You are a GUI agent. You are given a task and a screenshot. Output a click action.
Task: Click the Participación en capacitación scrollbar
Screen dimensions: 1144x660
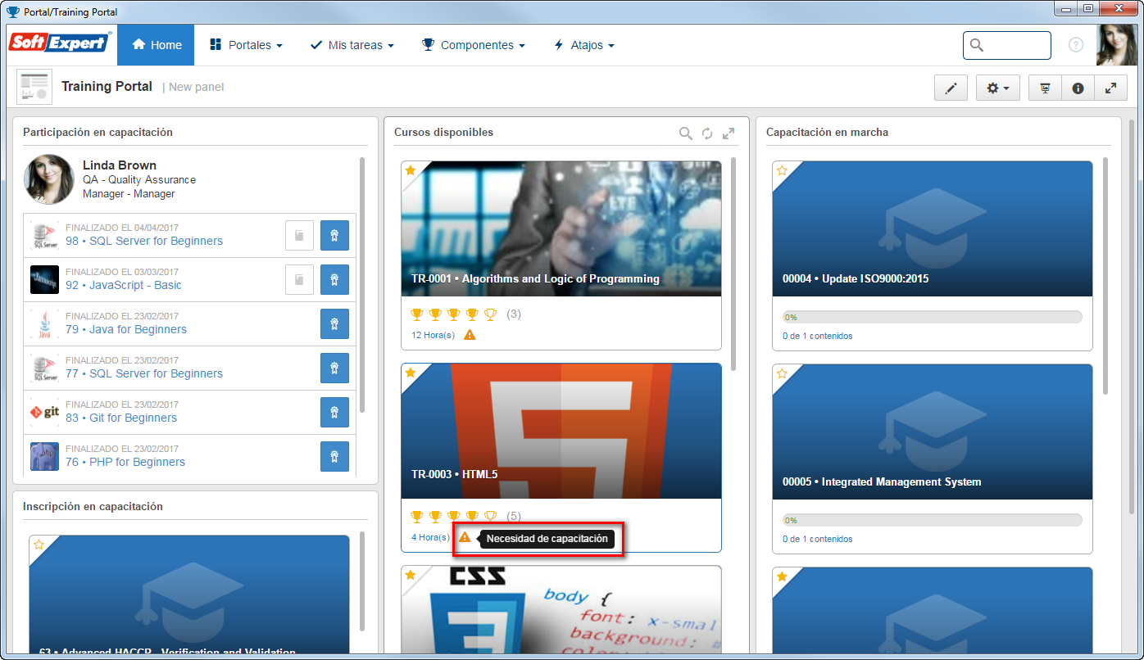click(x=362, y=285)
